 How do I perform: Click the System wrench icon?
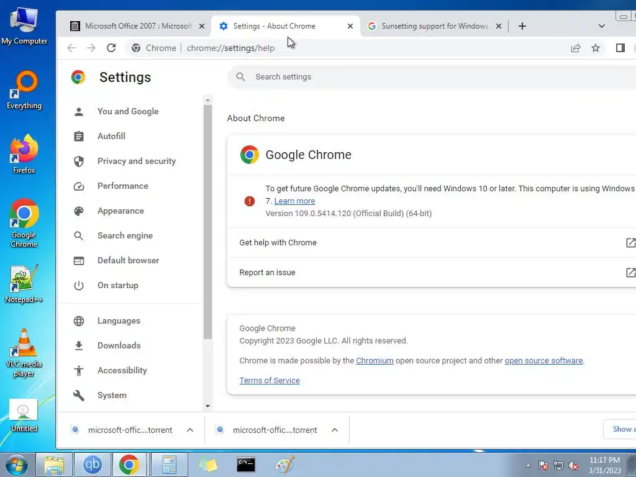tap(79, 396)
